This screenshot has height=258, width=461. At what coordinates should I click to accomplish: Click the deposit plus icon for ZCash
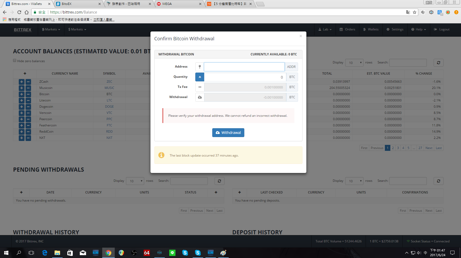[x=22, y=82]
